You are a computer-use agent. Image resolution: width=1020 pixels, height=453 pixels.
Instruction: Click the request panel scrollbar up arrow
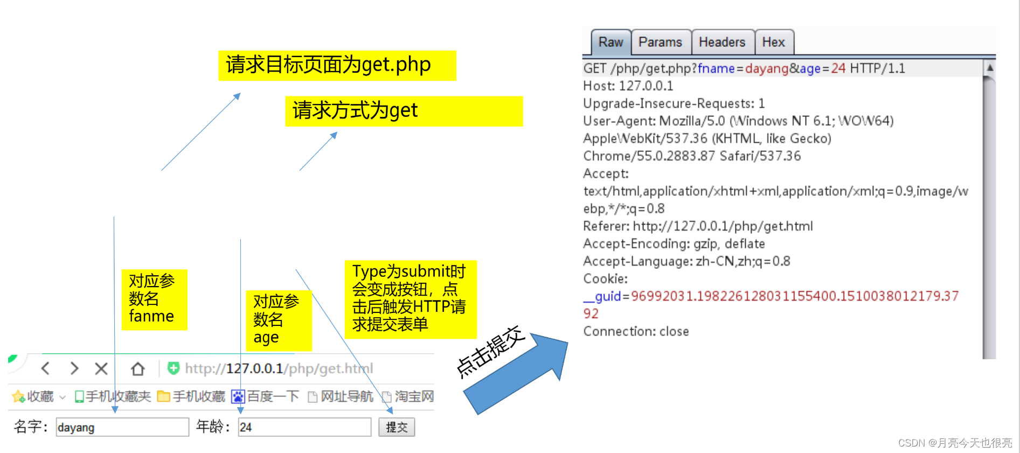[989, 68]
